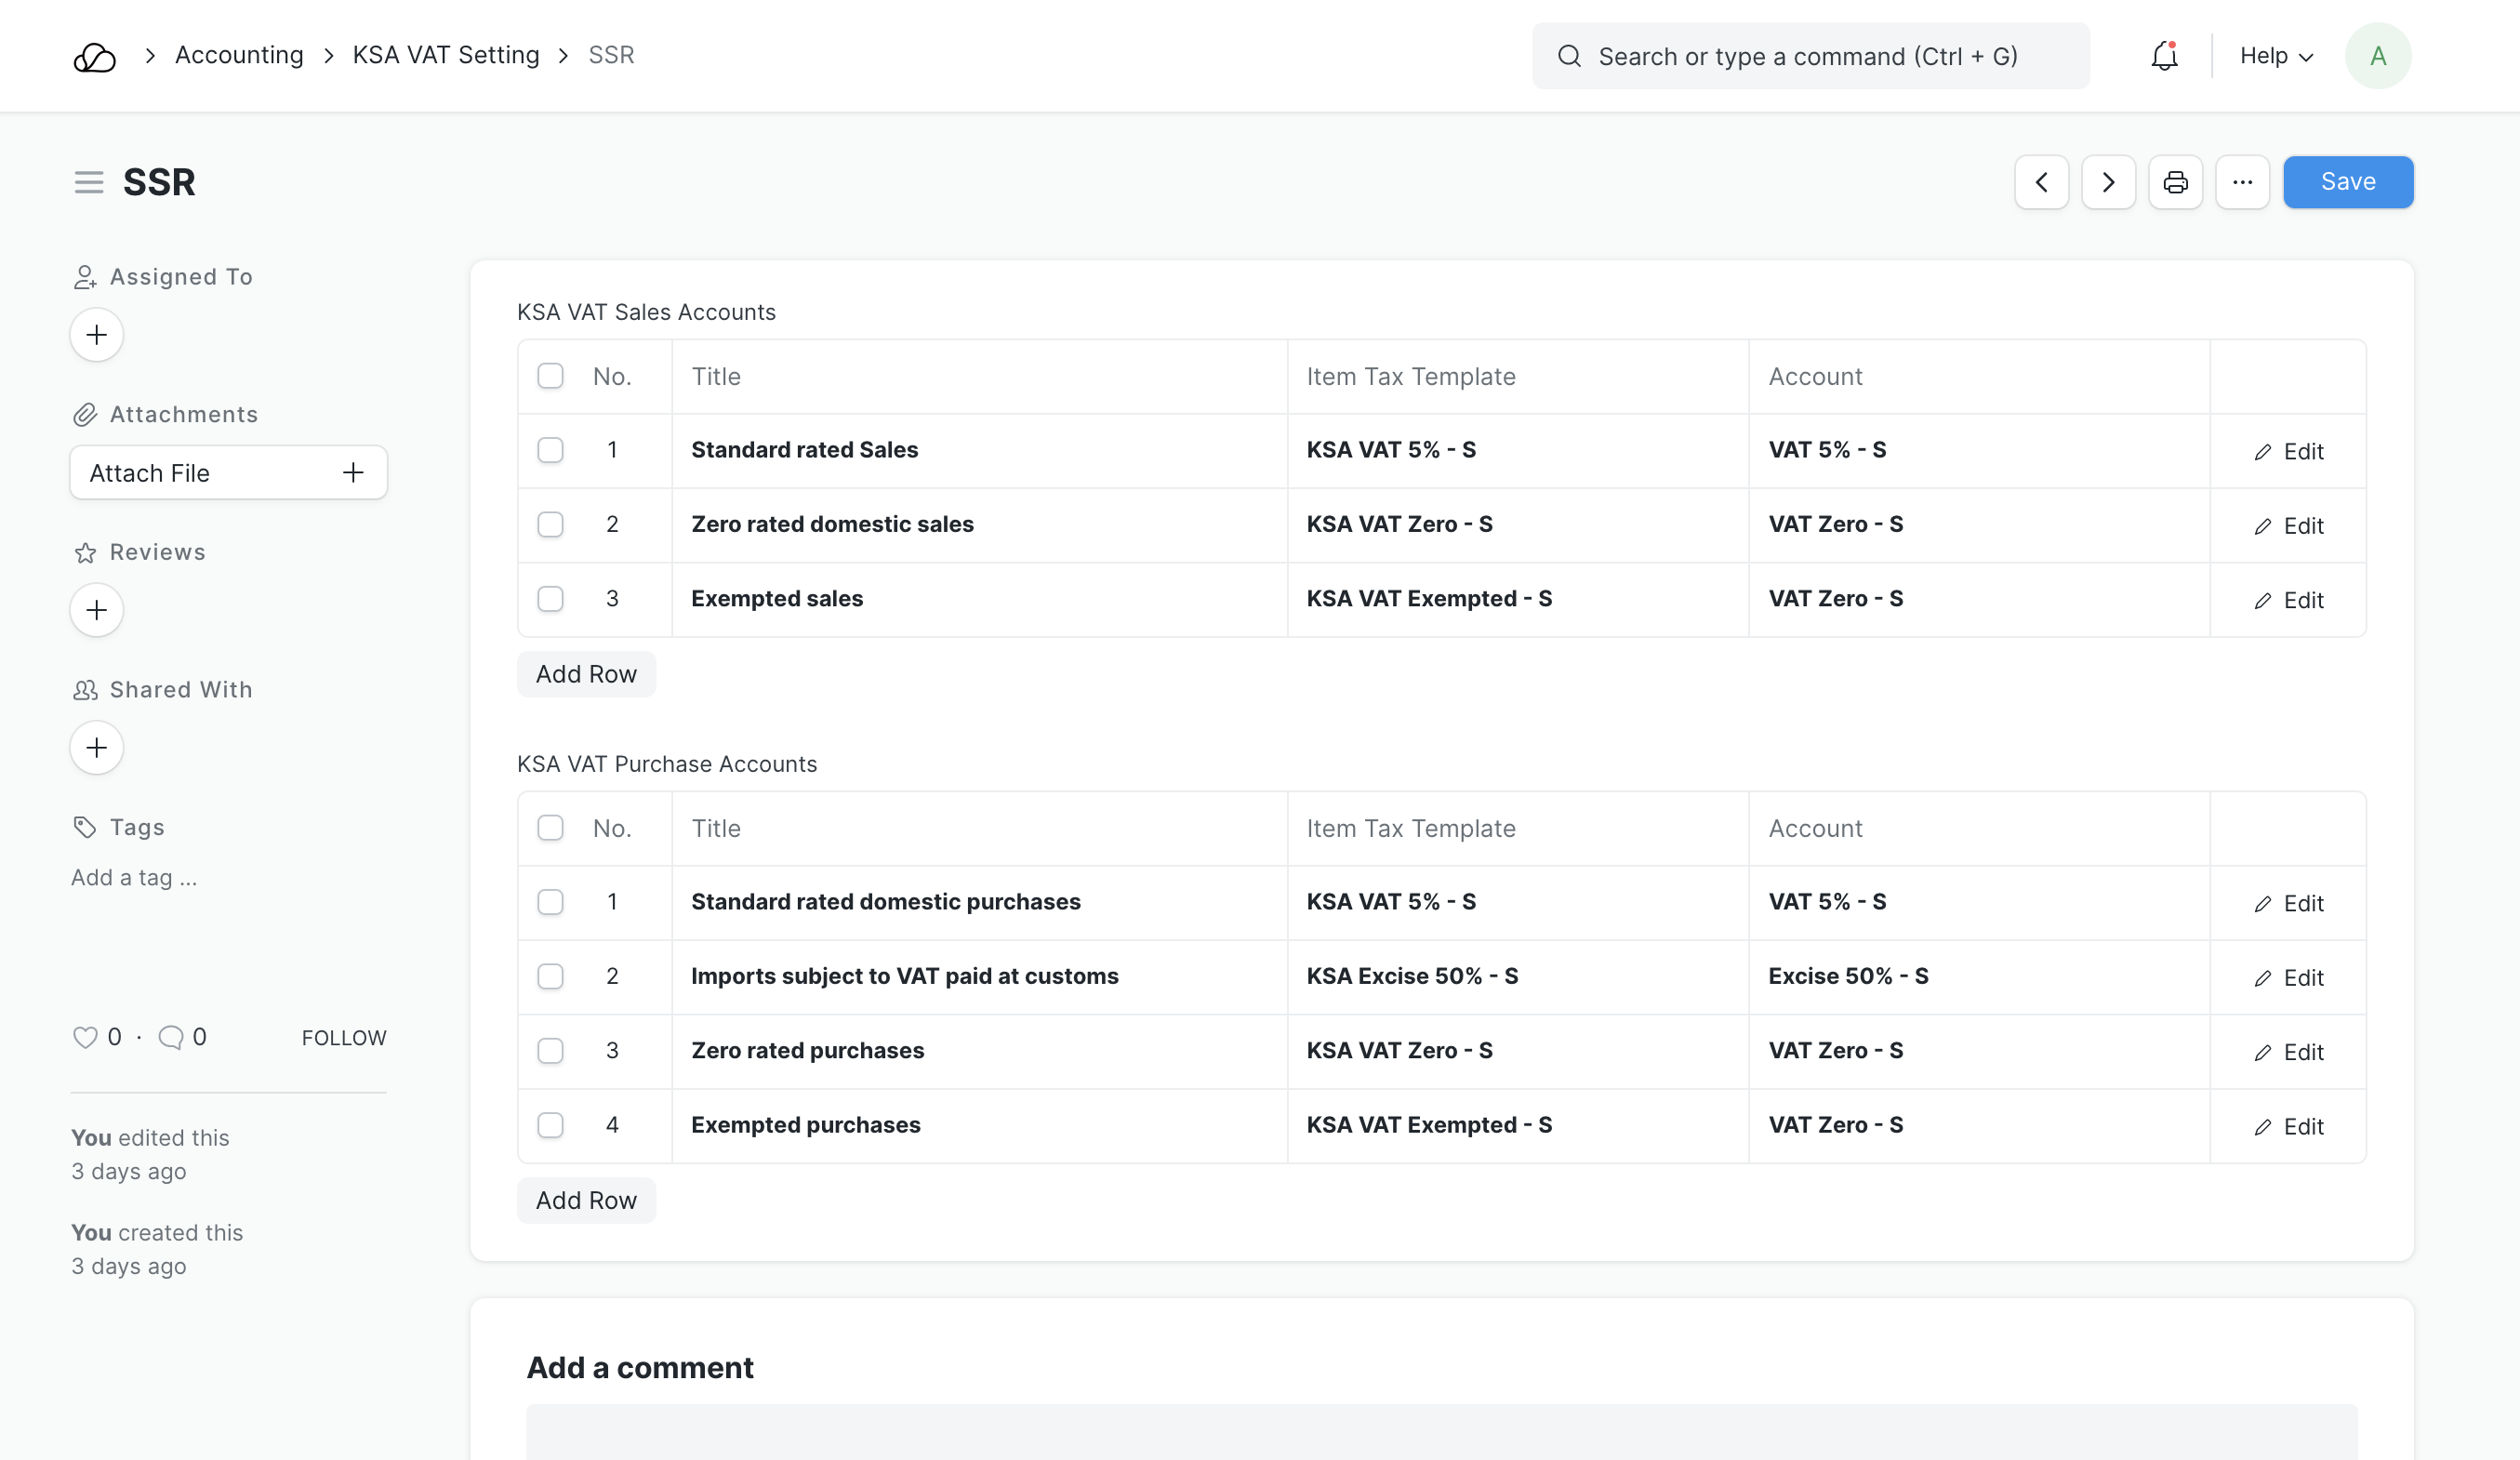Click the ERPNext home logo
The height and width of the screenshot is (1460, 2520).
coord(95,57)
